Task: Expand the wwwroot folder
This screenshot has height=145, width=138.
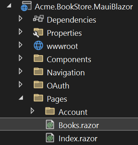Action: pyautogui.click(x=20, y=45)
